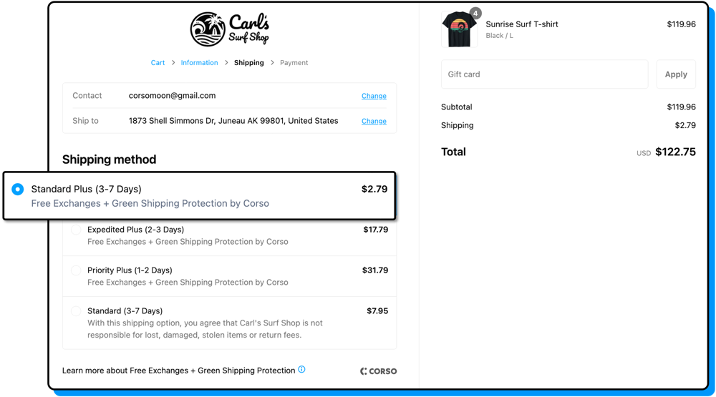Choose the $7.95 Standard shipping option
The image size is (716, 397).
(76, 312)
